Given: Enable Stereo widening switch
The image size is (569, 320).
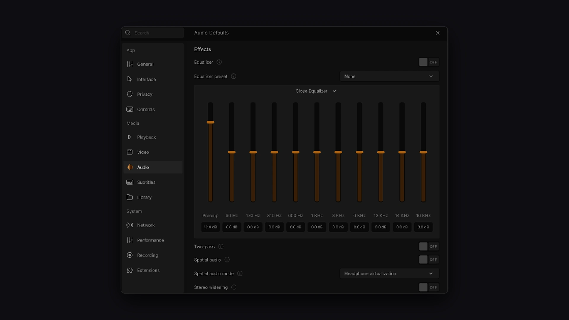Looking at the screenshot, I should (x=429, y=287).
